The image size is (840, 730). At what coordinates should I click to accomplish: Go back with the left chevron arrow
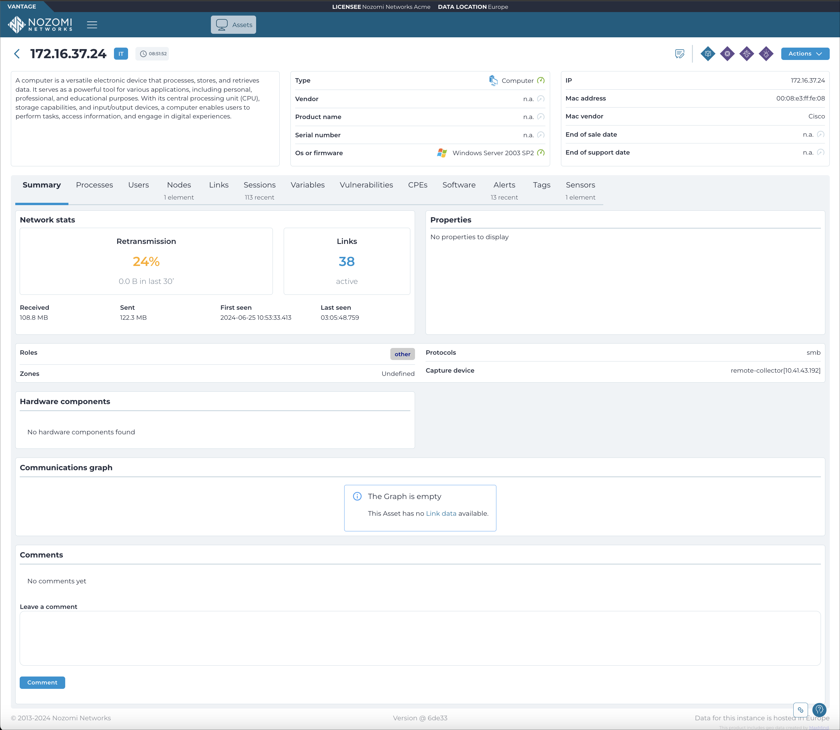(17, 54)
